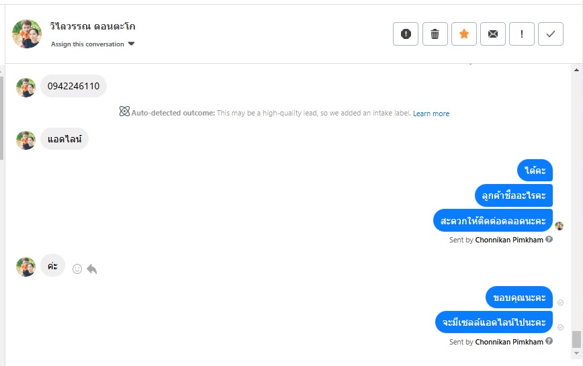
Task: Click the avatar next to the phone number message
Action: coord(26,87)
